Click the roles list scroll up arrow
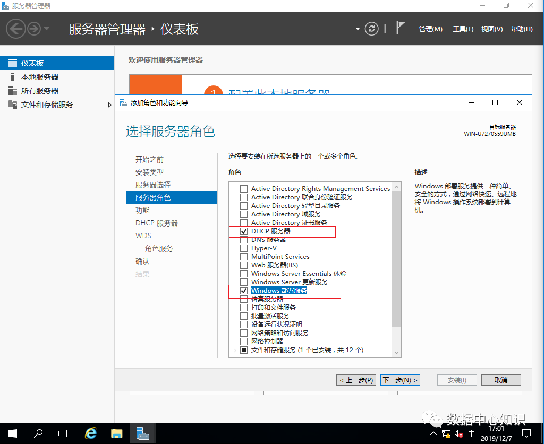This screenshot has height=444, width=544. coord(396,187)
